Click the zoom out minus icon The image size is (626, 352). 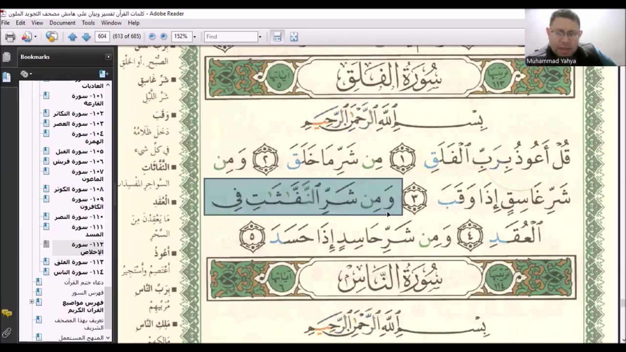click(x=152, y=37)
